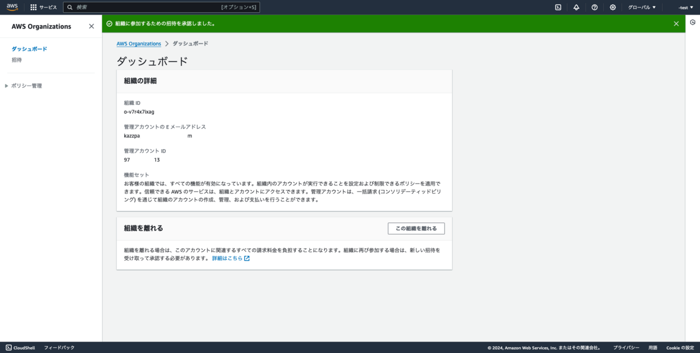Open CloudShell in the footer
The width and height of the screenshot is (700, 353).
tap(20, 348)
